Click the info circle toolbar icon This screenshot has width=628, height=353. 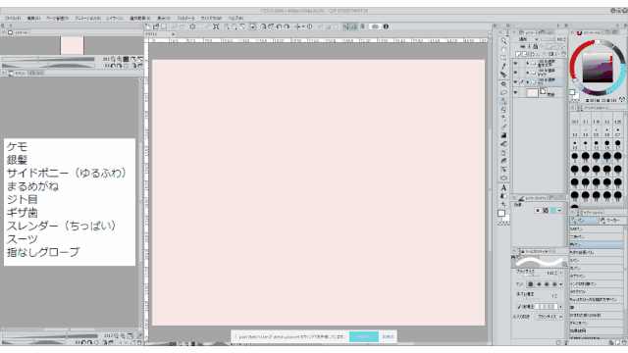tap(386, 26)
